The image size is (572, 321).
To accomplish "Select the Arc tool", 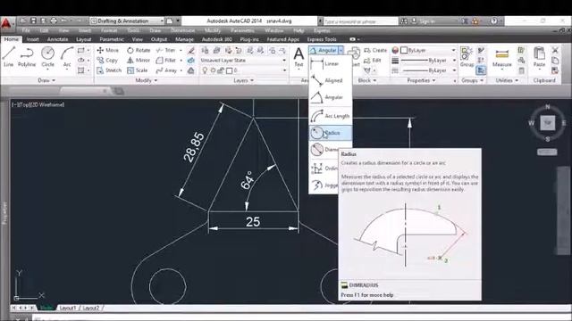I will coord(67,57).
